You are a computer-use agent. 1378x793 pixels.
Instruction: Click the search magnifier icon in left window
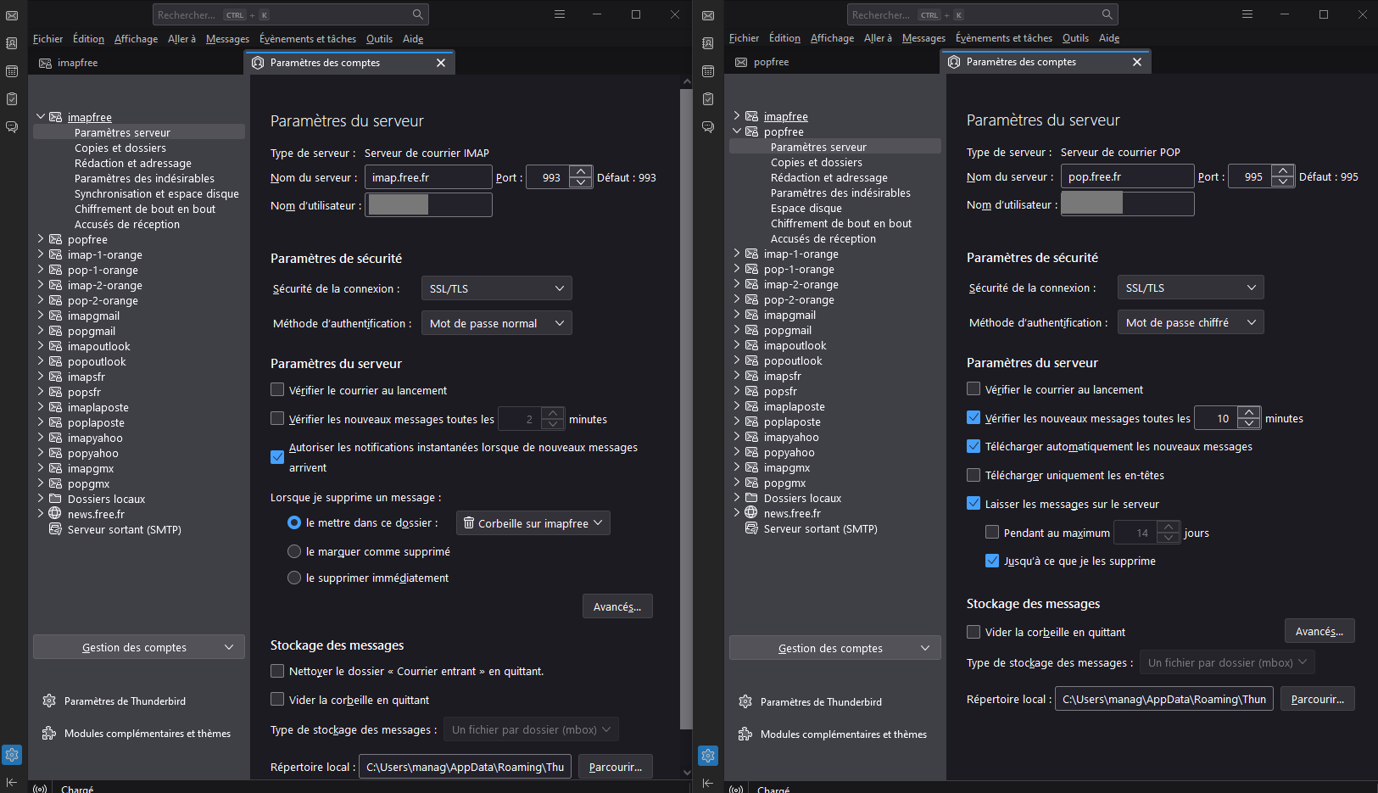(418, 14)
